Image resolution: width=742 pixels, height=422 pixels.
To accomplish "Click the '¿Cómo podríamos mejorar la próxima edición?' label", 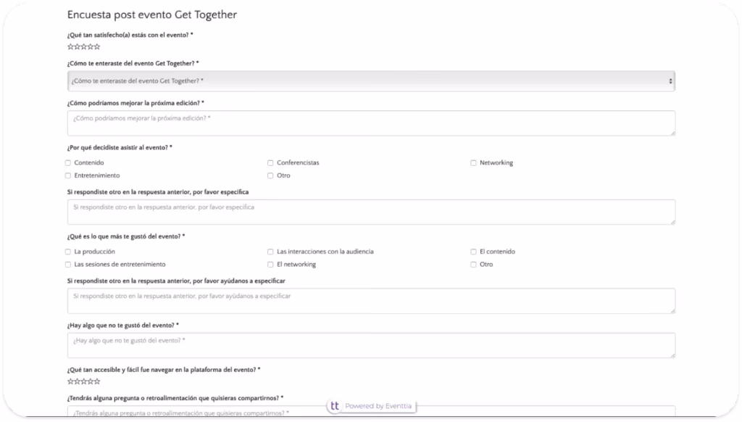I will click(x=136, y=103).
